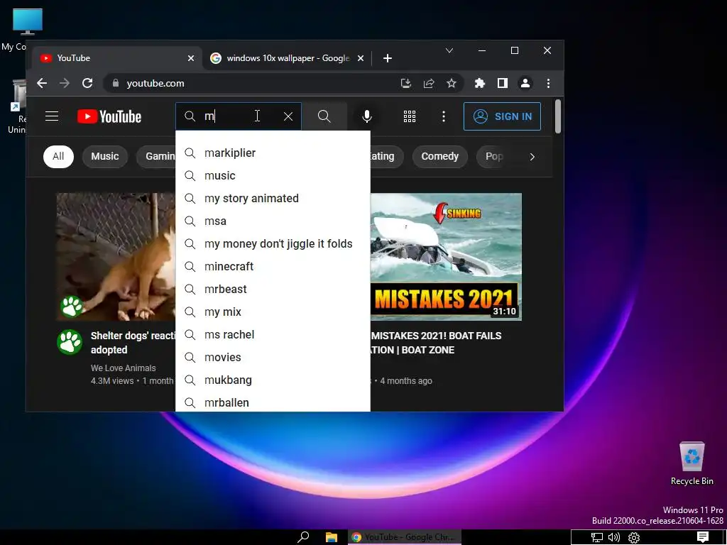Clear the YouTube search text
727x545 pixels.
coord(288,116)
